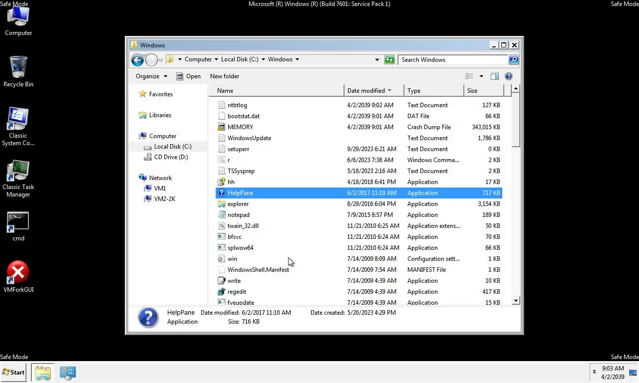
Task: Toggle the preview pane button
Action: click(x=494, y=76)
